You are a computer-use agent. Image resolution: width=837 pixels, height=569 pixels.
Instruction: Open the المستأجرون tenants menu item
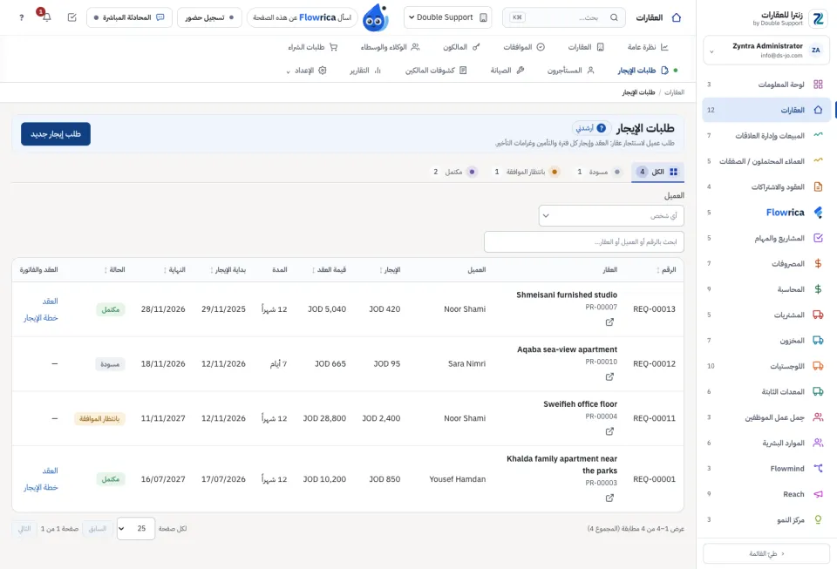tap(570, 71)
